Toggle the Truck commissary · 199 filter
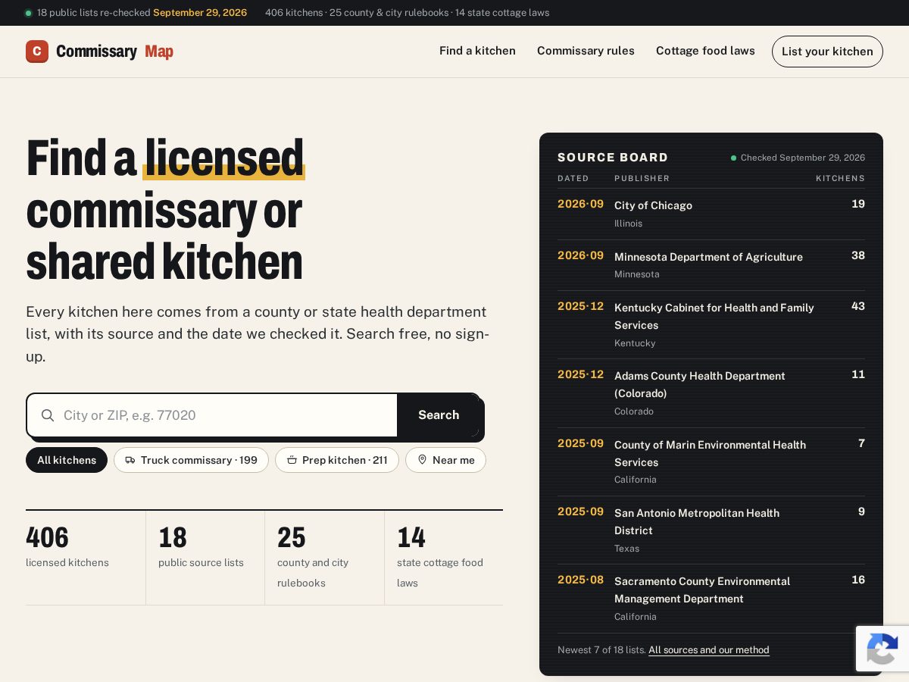 (191, 460)
